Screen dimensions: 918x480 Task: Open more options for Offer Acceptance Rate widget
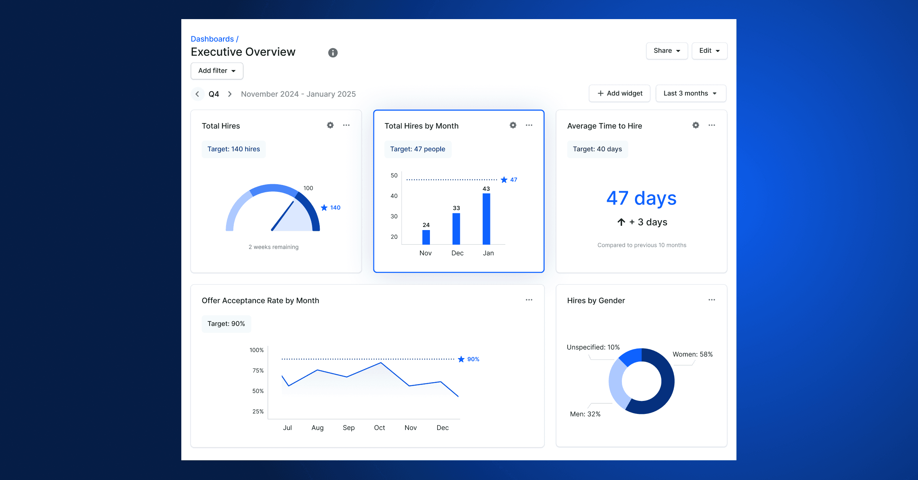(x=529, y=300)
